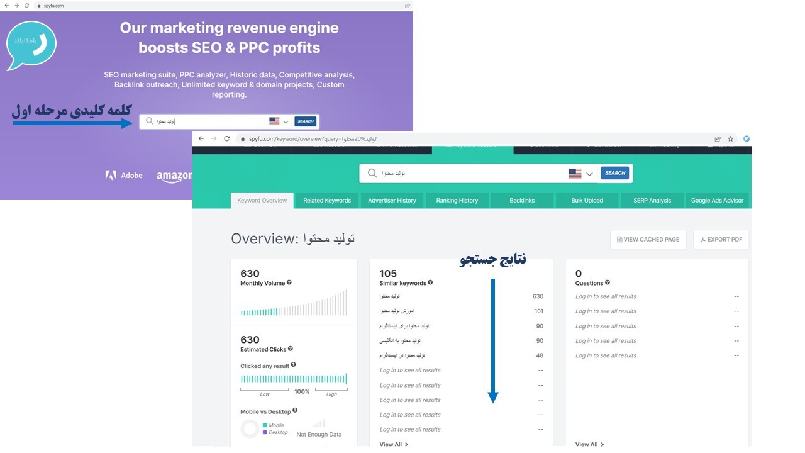
Task: Click help icon next to Monthly Volume
Action: pyautogui.click(x=289, y=282)
